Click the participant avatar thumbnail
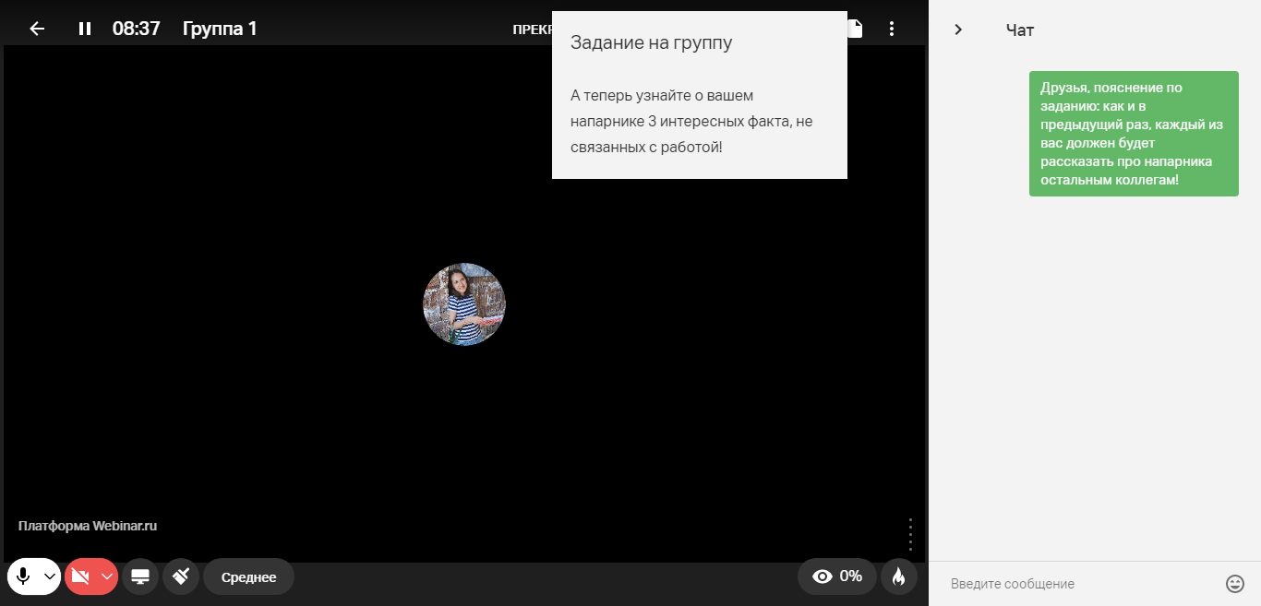Viewport: 1261px width, 606px height. tap(464, 304)
